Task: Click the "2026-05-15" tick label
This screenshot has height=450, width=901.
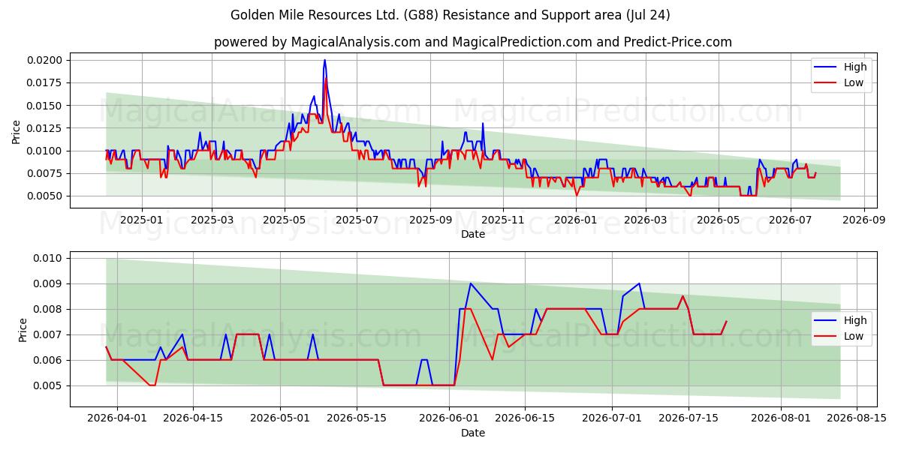Action: pyautogui.click(x=356, y=418)
